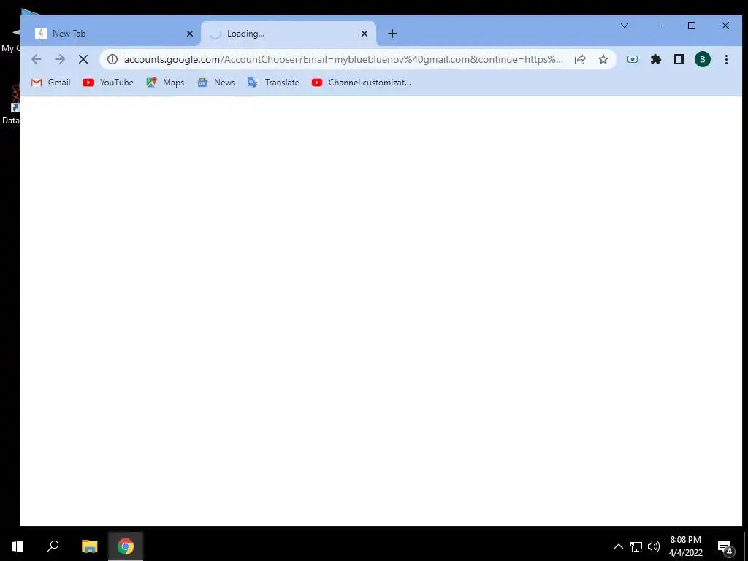The image size is (748, 561).
Task: Open Maps bookmark
Action: point(165,83)
